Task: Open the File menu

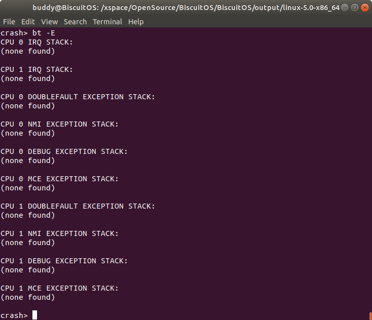Action: [9, 22]
